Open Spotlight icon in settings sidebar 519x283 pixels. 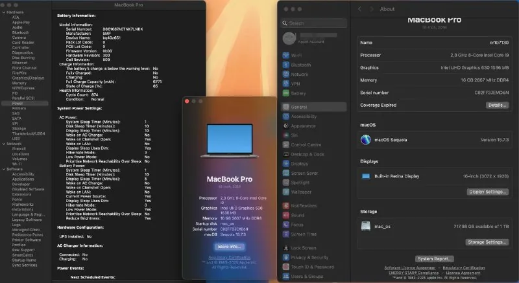(286, 182)
